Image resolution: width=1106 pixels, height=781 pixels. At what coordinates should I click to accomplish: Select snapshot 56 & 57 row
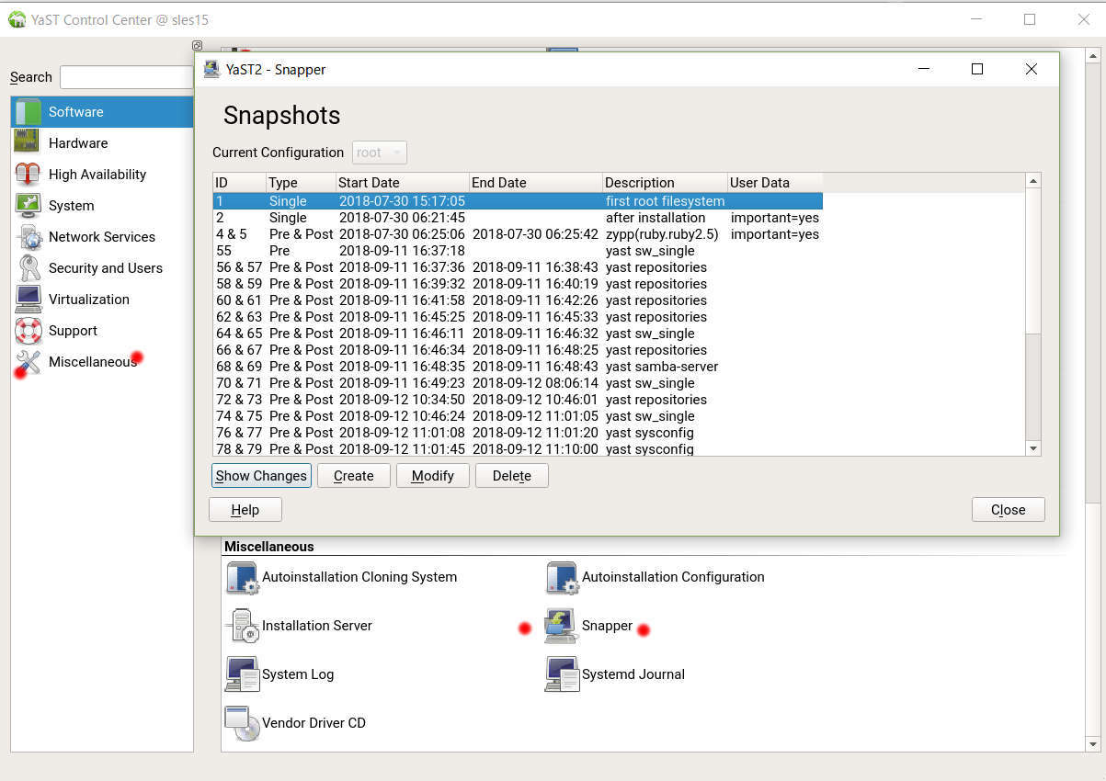(x=518, y=267)
